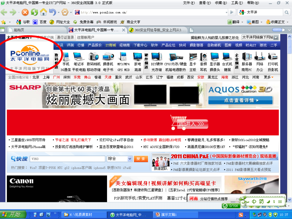The width and height of the screenshot is (292, 219).
Task: Refresh the page using the green reload icon
Action: pyautogui.click(x=34, y=12)
